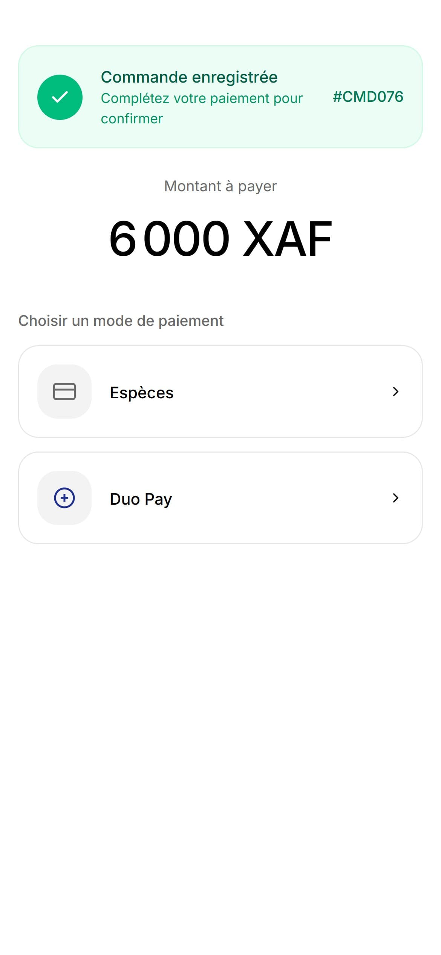Image resolution: width=441 pixels, height=955 pixels.
Task: Click the credit card icon beside Espèces
Action: click(64, 392)
